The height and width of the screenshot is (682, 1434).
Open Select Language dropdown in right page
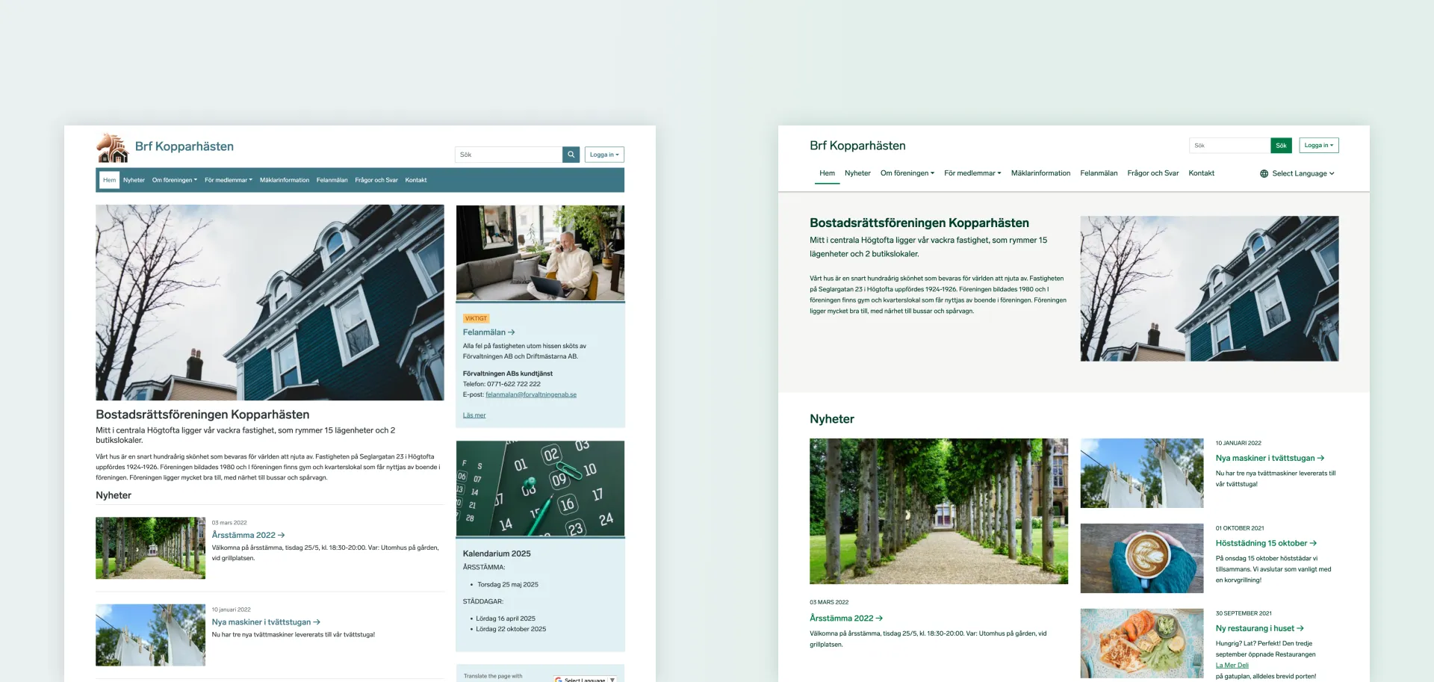[x=1297, y=173]
